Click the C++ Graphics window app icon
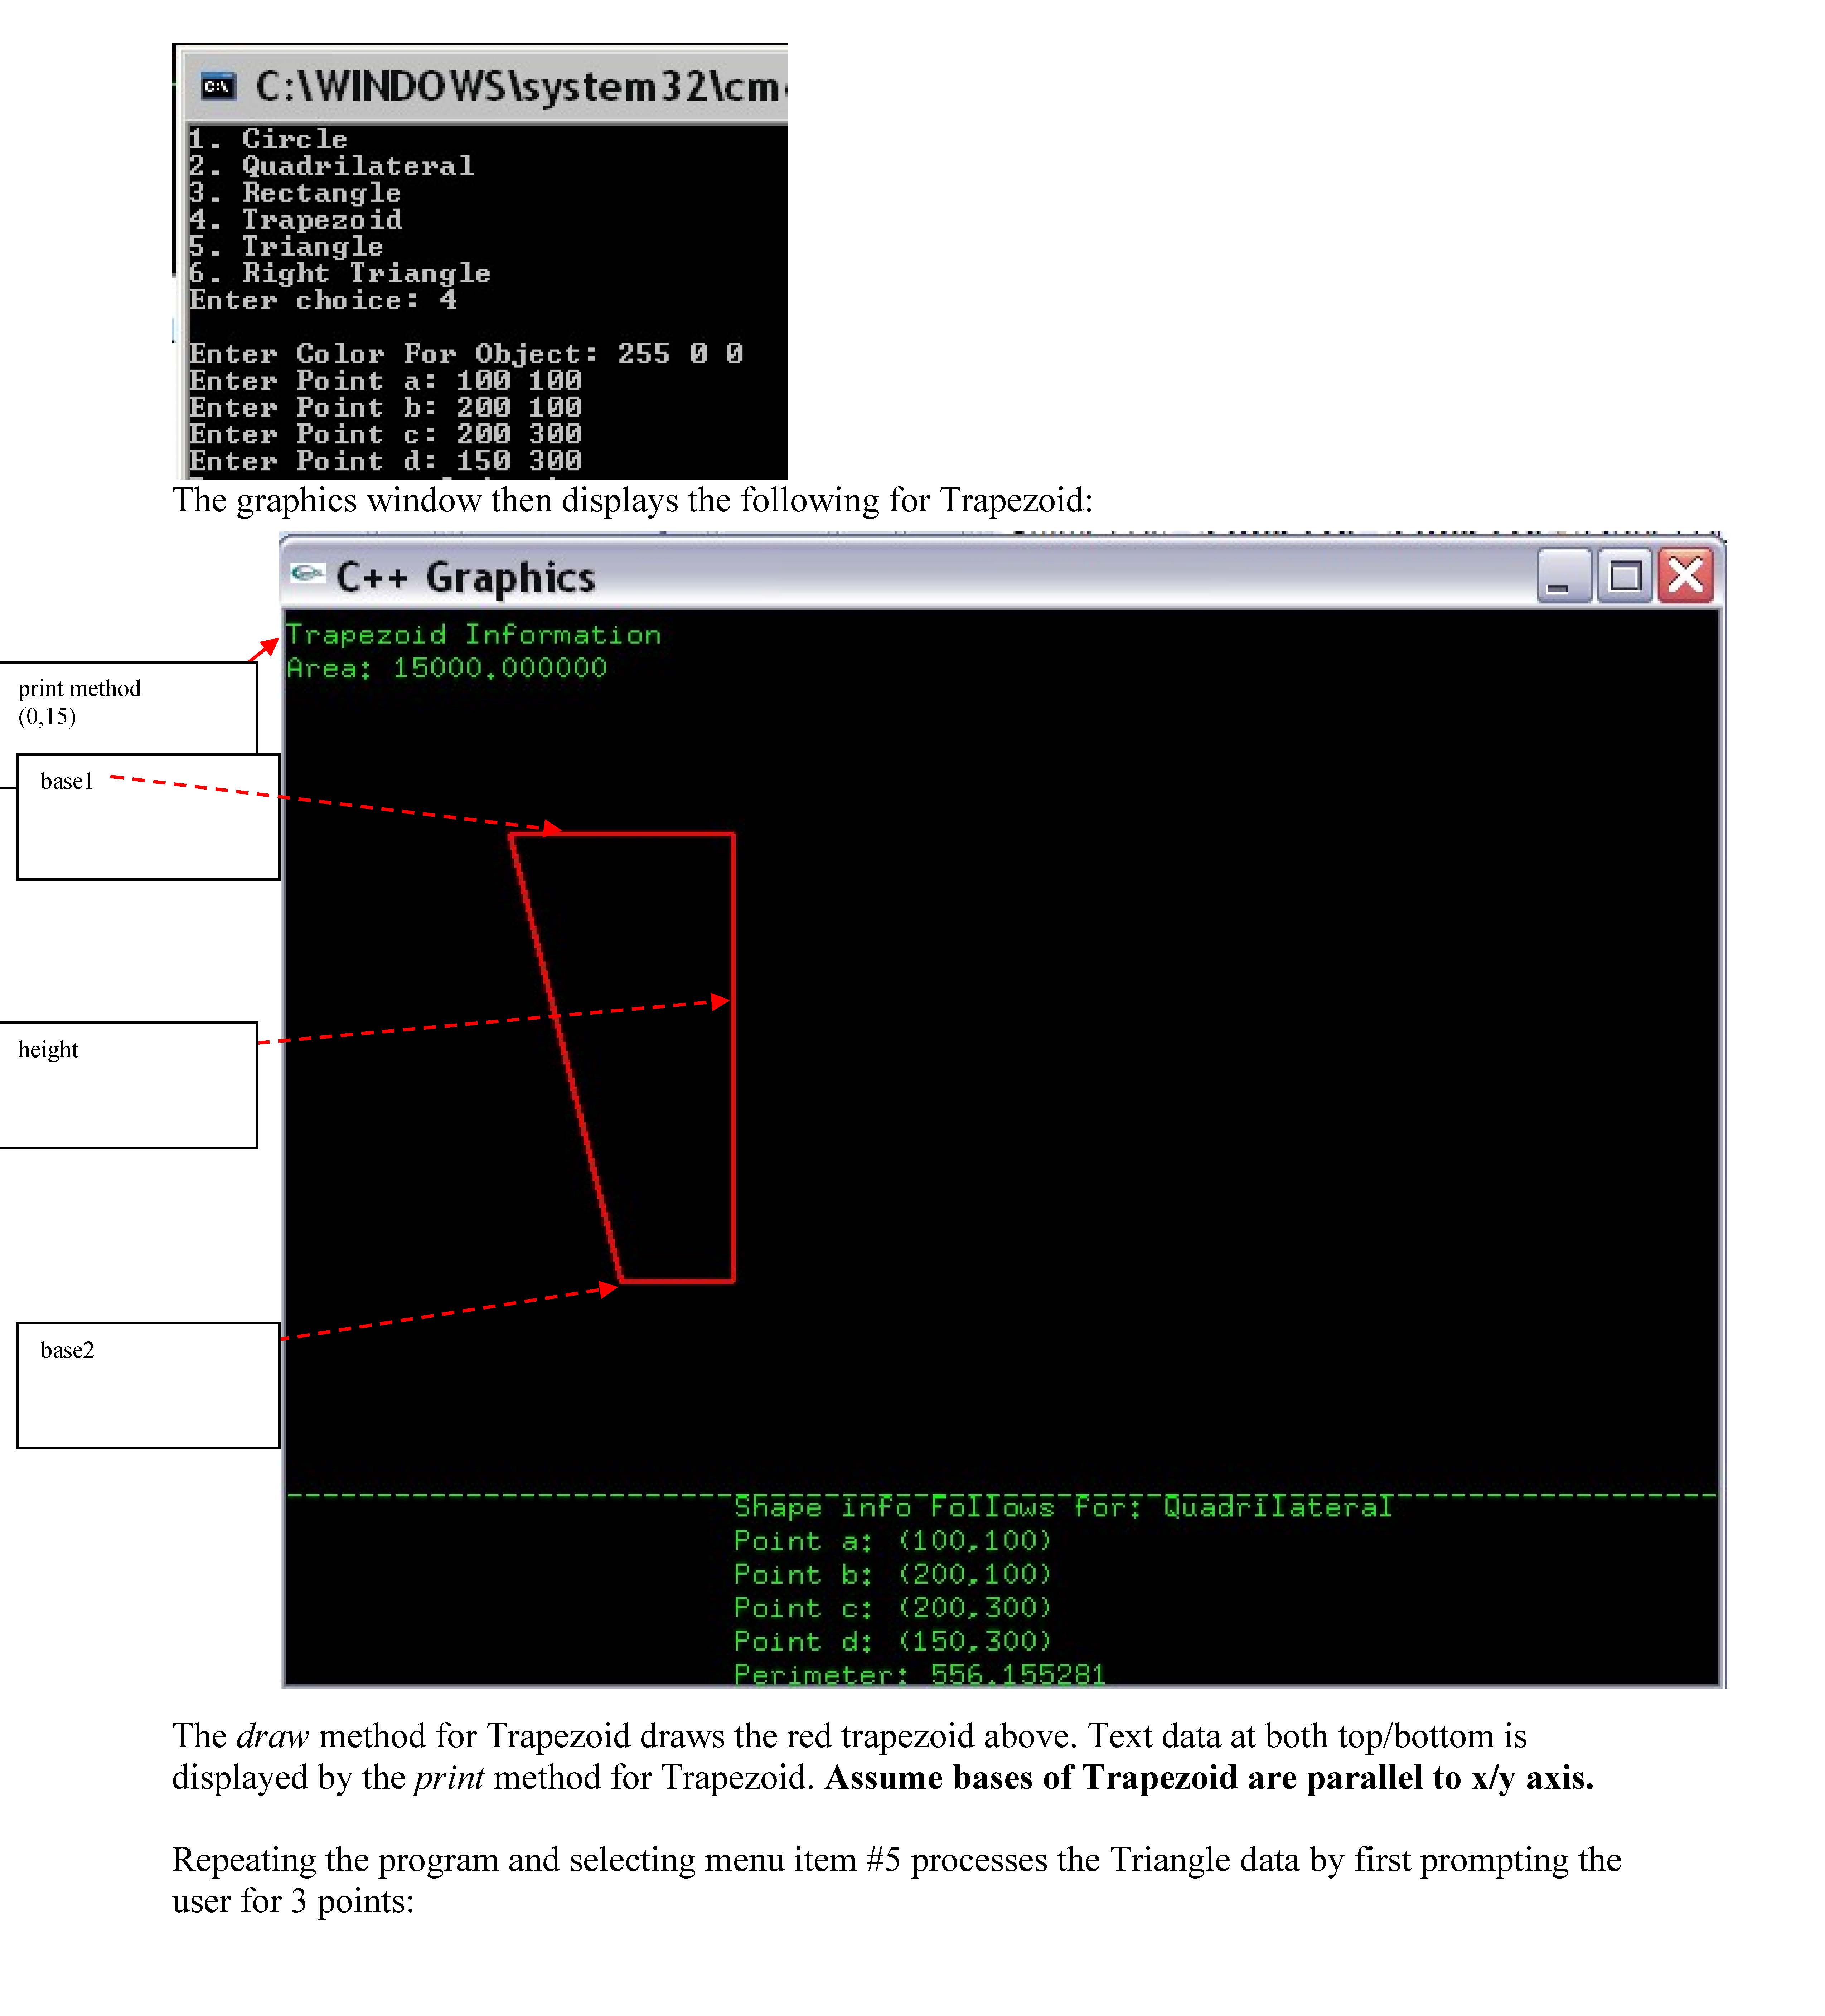 (x=307, y=573)
